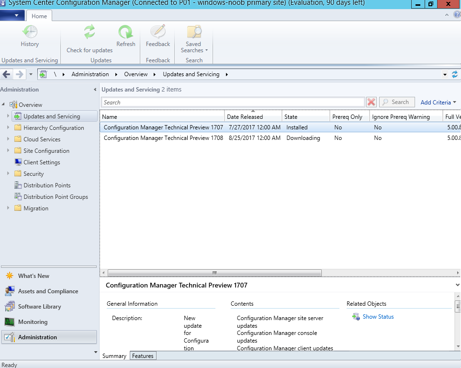Open the Feedback pencil icon
Viewport: 461px width, 368px height.
(x=158, y=32)
